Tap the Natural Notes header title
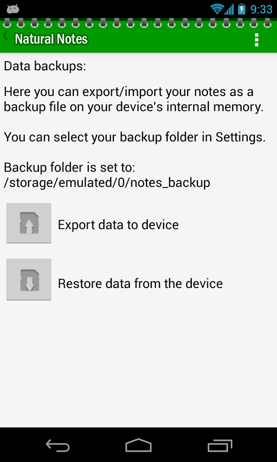 tap(51, 39)
